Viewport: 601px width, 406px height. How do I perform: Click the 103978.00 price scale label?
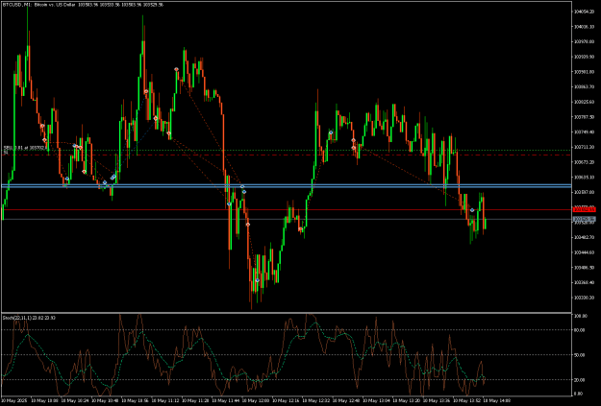tap(582, 41)
